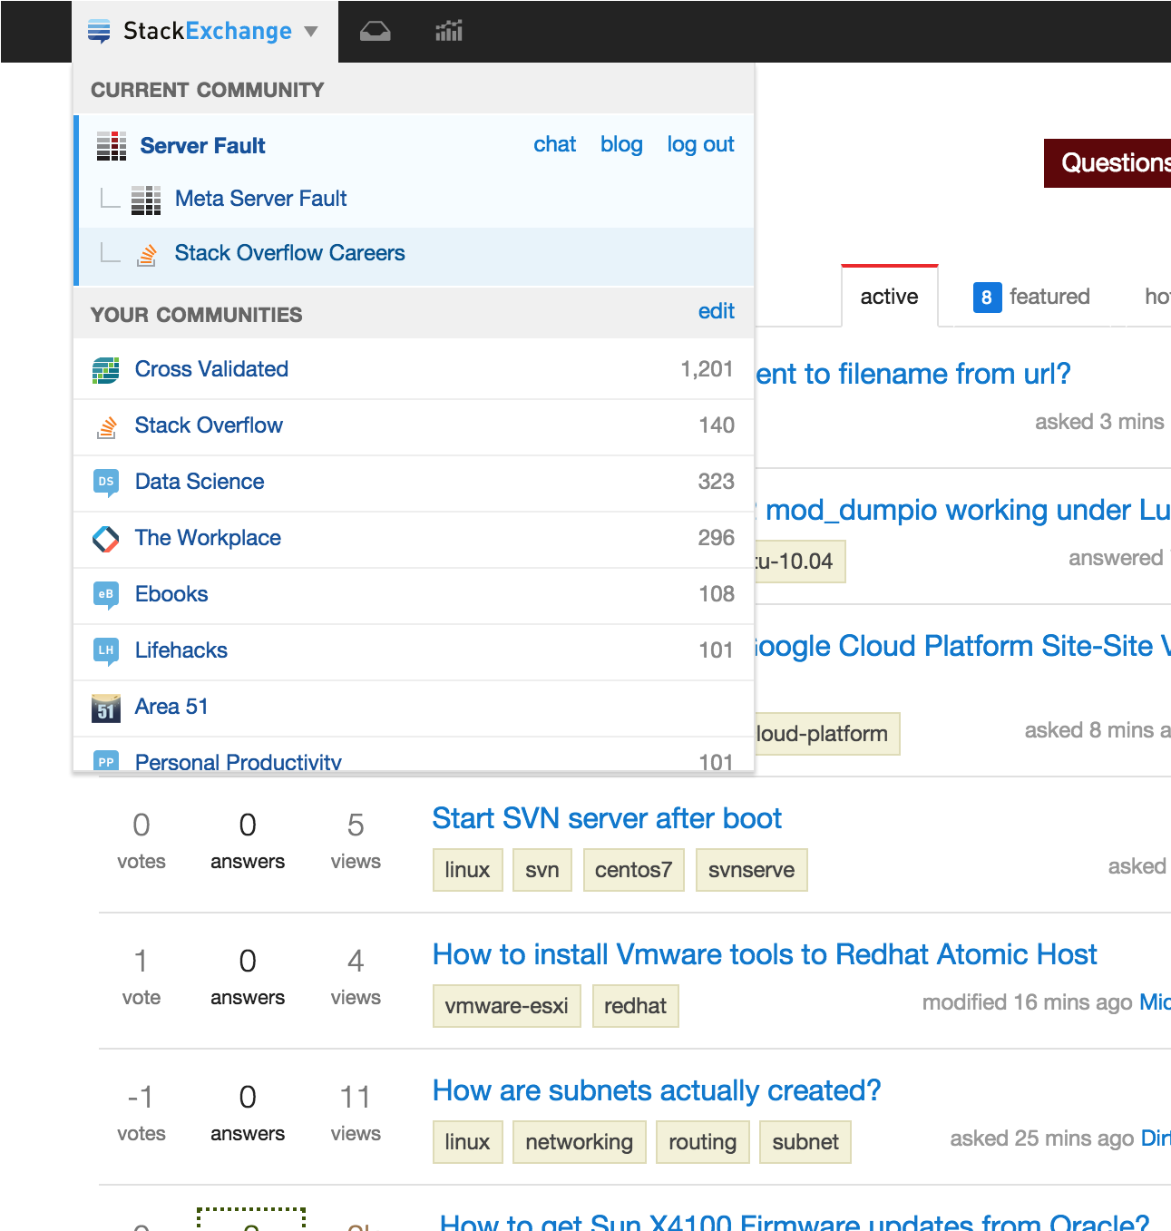Viewport: 1171px width, 1231px height.
Task: Go to Area 51 community
Action: [x=171, y=707]
